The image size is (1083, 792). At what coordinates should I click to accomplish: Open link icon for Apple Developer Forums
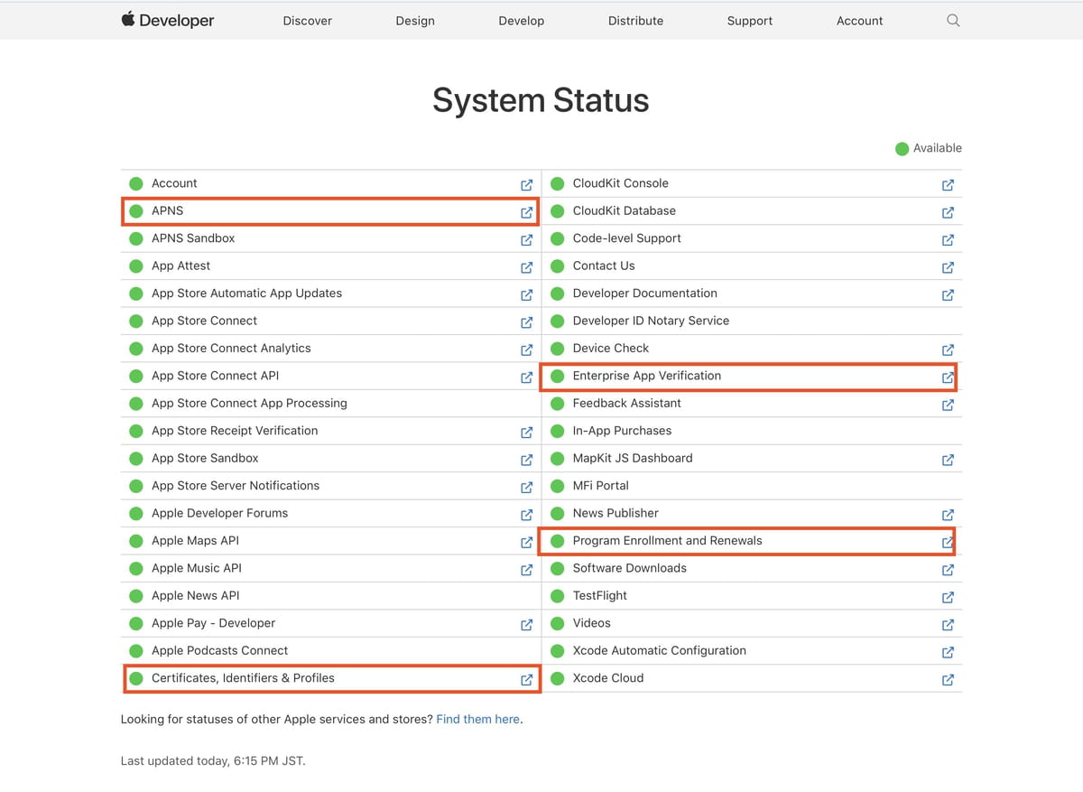point(526,515)
